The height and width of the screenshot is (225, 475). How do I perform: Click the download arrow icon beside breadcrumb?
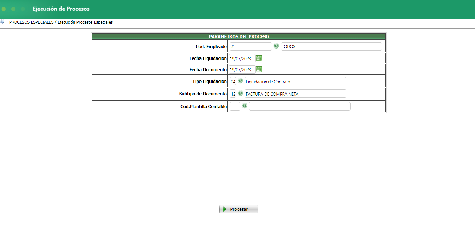(x=2, y=22)
